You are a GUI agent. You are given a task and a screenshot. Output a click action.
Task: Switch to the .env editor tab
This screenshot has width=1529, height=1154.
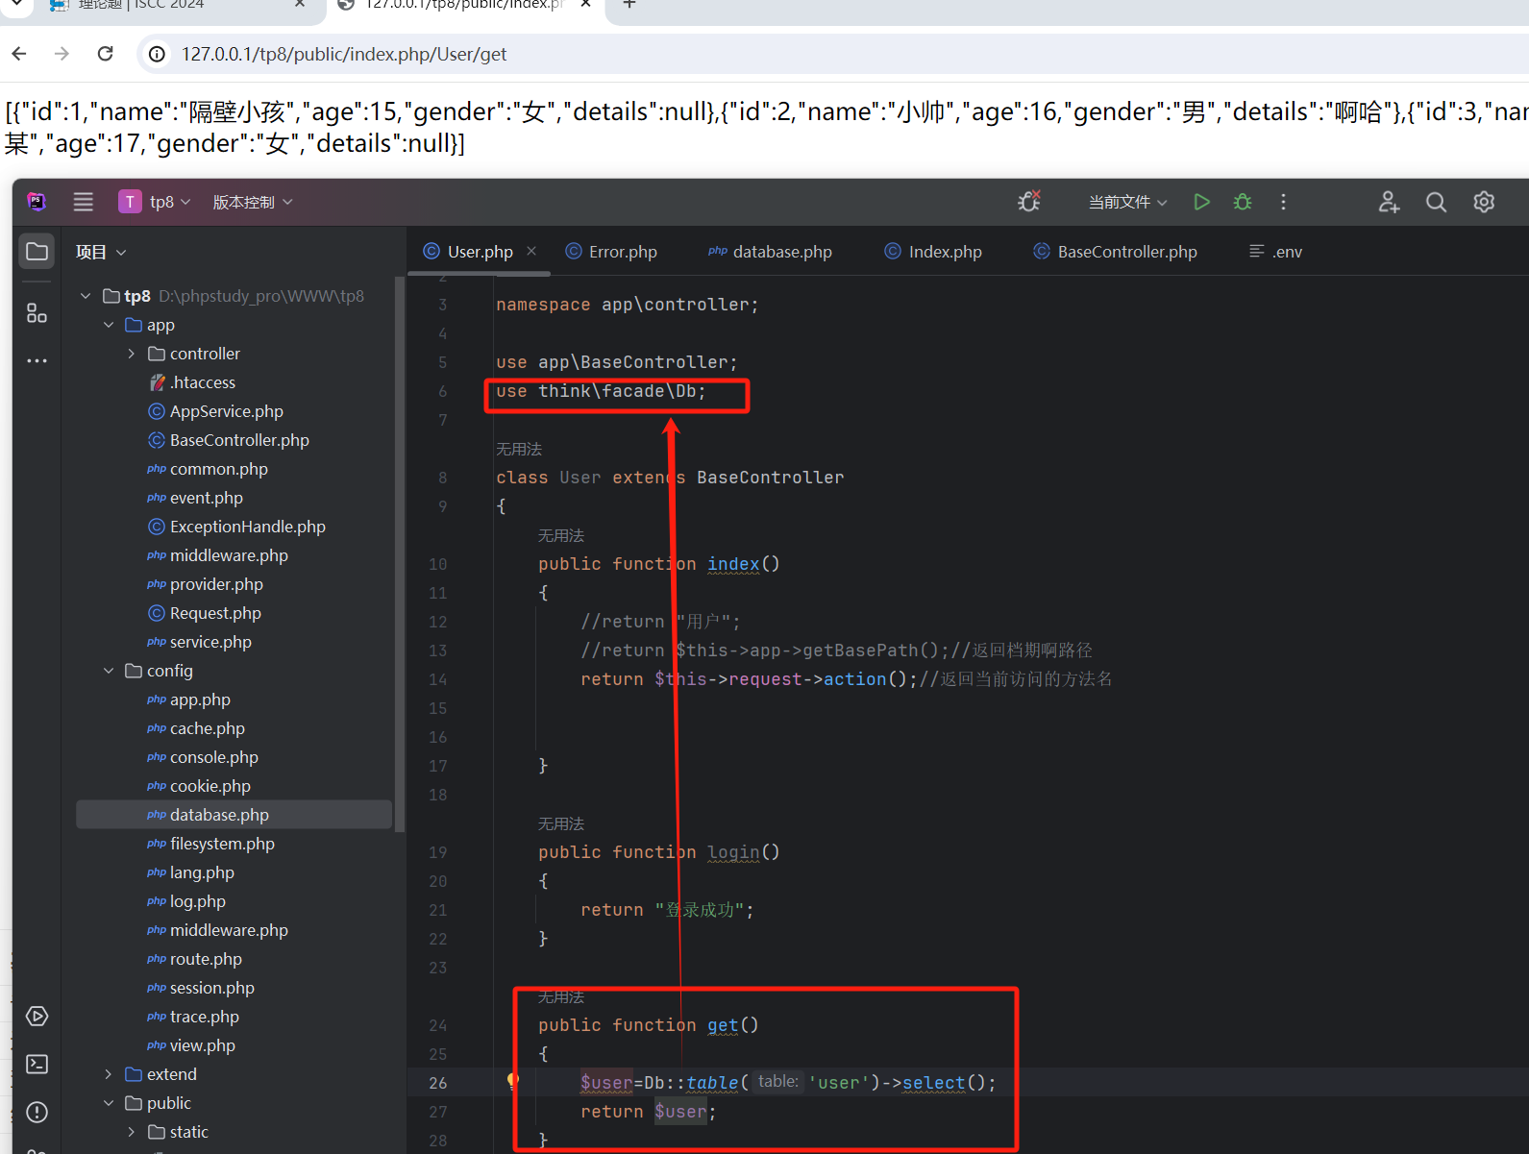(x=1275, y=252)
